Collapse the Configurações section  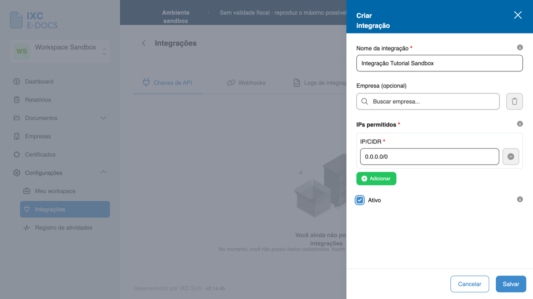(x=103, y=172)
